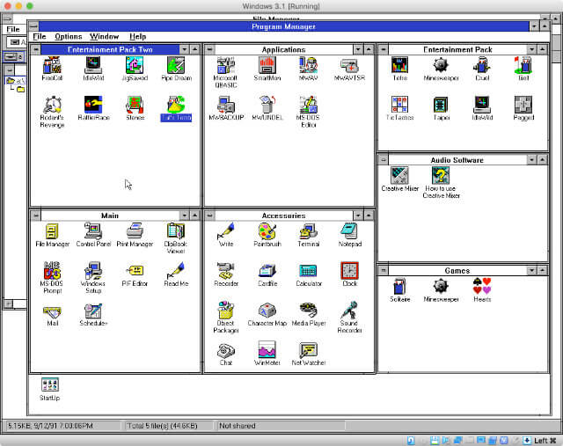Minimize the Applications group window
Screen dimensions: 563x446
[358, 49]
